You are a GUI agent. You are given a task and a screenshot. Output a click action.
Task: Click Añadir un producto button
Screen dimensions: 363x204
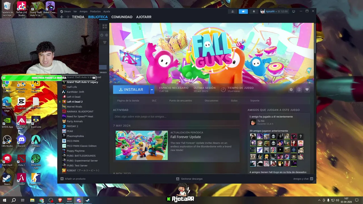pyautogui.click(x=73, y=179)
